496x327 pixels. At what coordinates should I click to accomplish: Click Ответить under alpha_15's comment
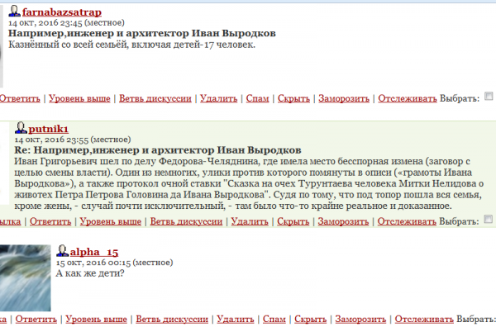click(x=36, y=320)
